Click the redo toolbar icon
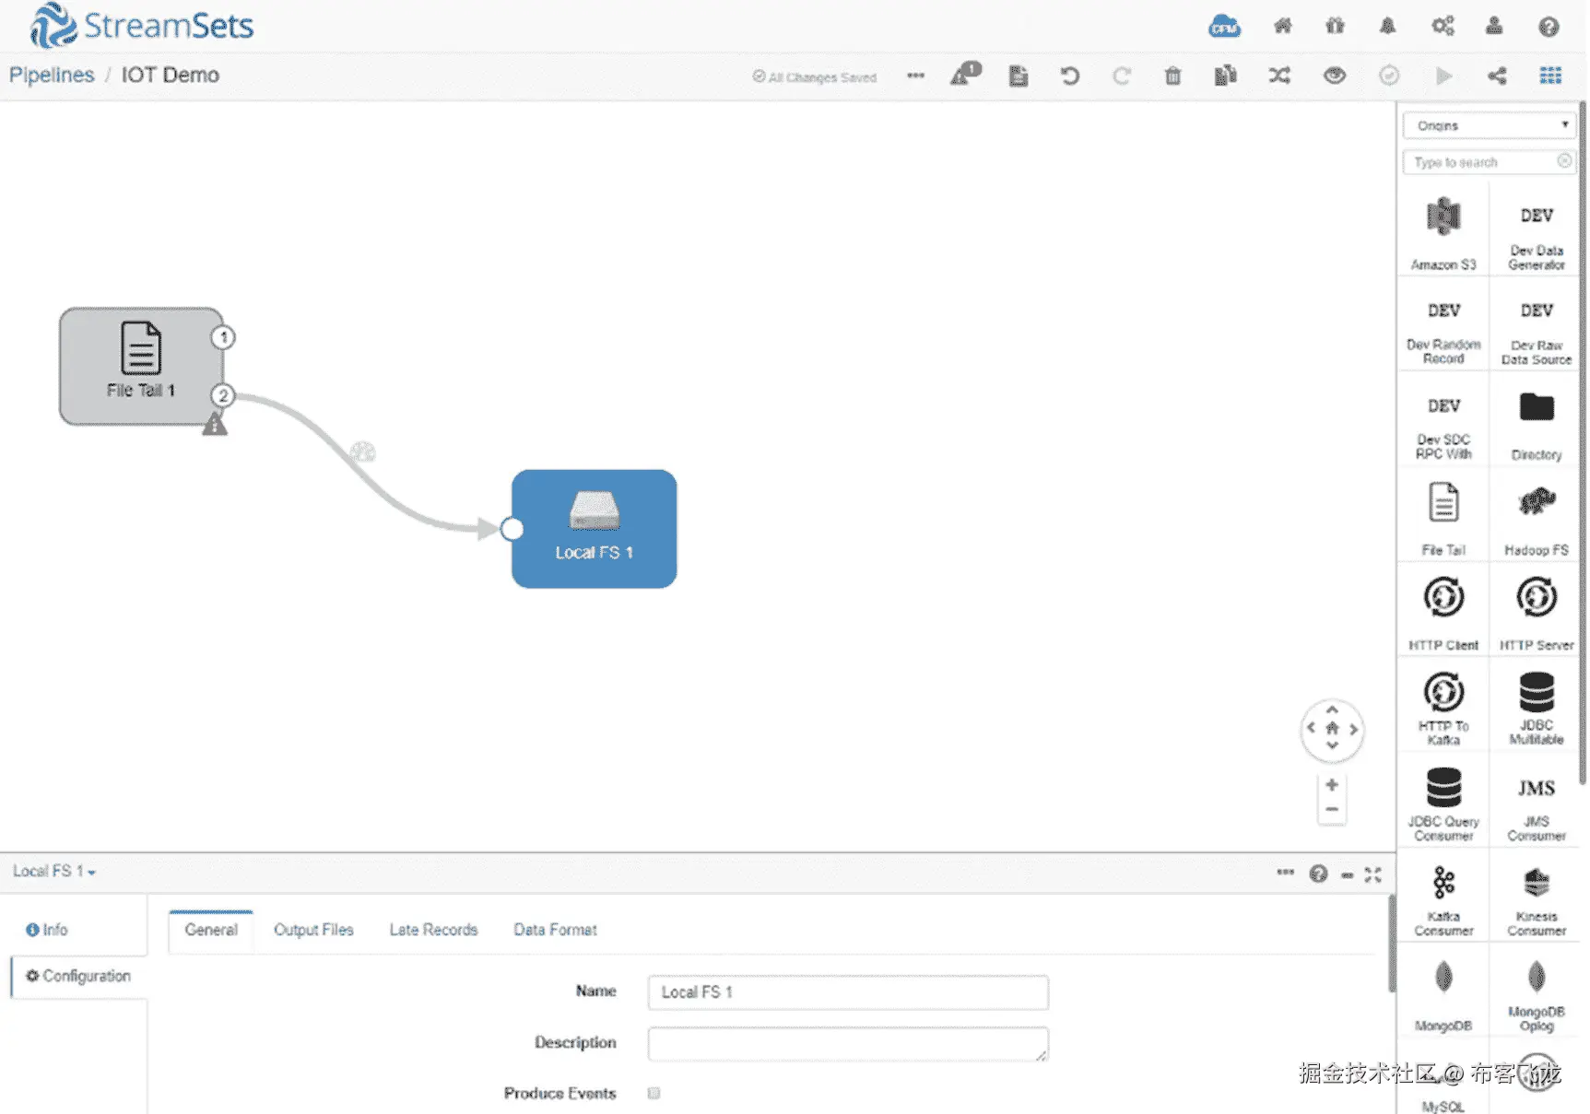This screenshot has height=1114, width=1590. tap(1121, 76)
